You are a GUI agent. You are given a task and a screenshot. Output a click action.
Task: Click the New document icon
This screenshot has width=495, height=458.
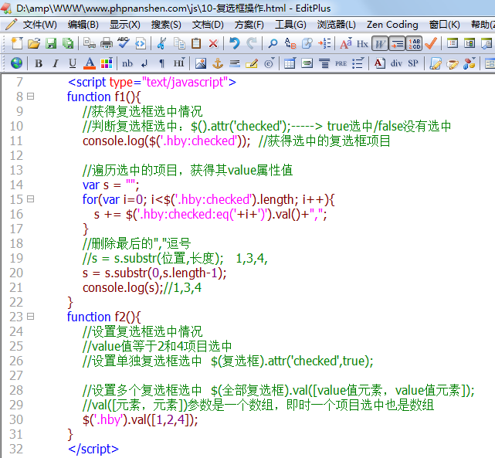pos(17,43)
